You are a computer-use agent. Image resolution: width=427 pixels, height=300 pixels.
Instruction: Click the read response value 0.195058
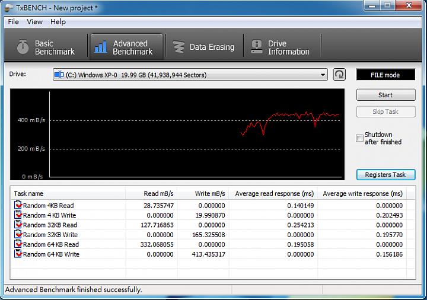click(x=301, y=244)
